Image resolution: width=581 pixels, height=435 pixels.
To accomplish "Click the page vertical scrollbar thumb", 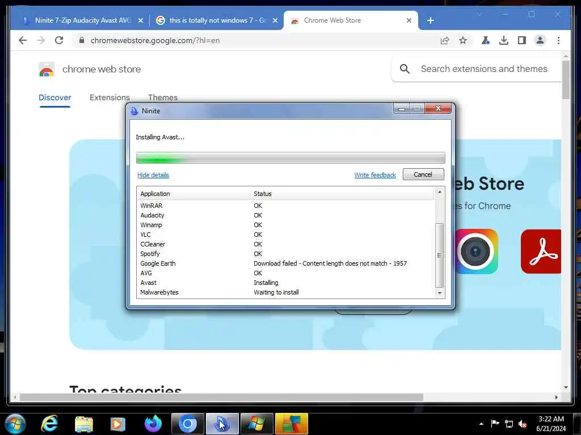I will [x=566, y=80].
